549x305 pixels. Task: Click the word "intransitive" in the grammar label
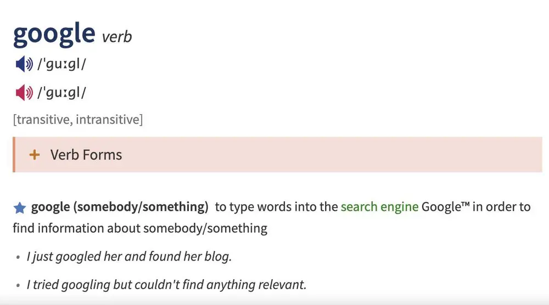coord(107,119)
